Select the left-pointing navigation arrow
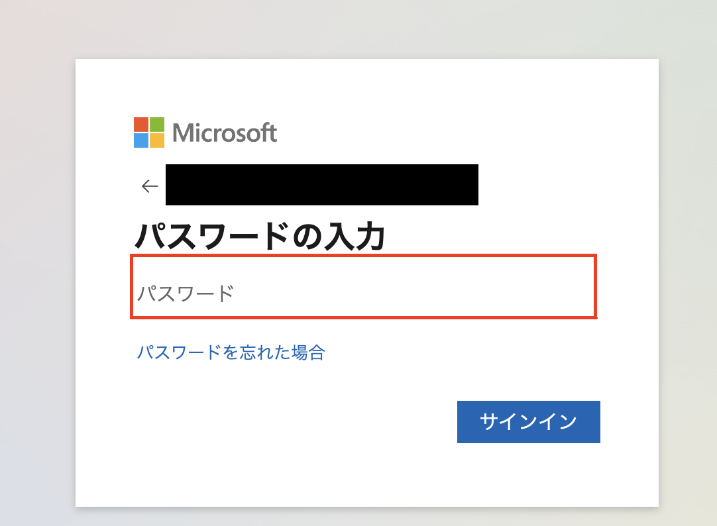Screen dimensions: 717x526 pos(148,185)
